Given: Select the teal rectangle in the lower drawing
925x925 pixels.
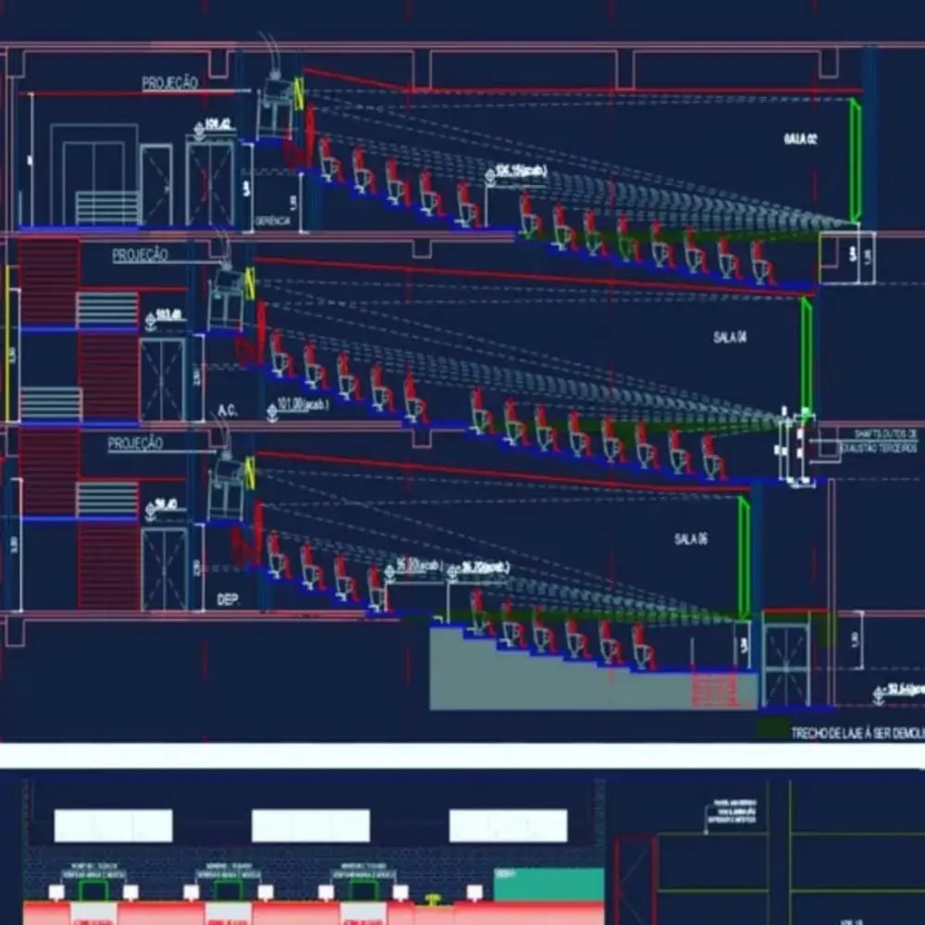Looking at the screenshot, I should 548,884.
